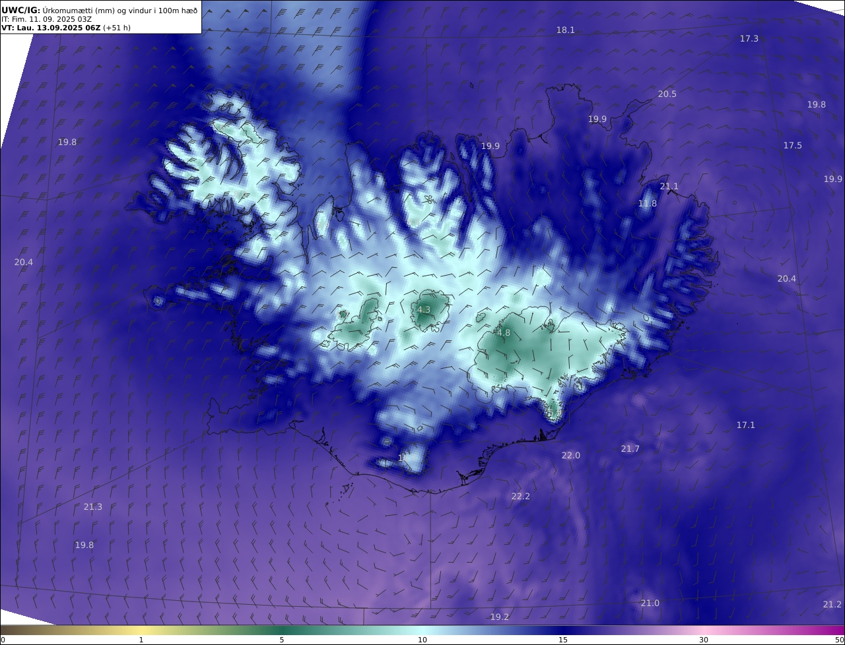The image size is (845, 645).
Task: Click the 'VT: Lau. 13.09.2025 06Z' valid time
Action: point(51,28)
